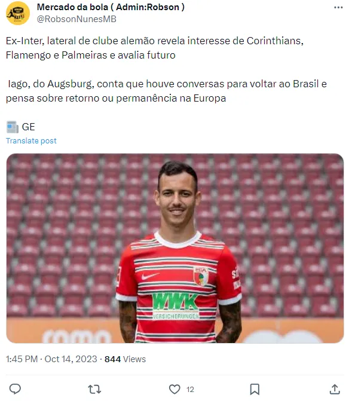The height and width of the screenshot is (401, 352).
Task: Click the Translate post link
Action: pos(31,141)
